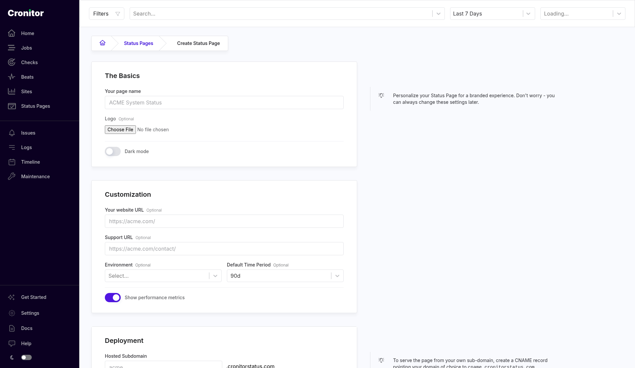Image resolution: width=635 pixels, height=368 pixels.
Task: Click the Hosted Subdomain input
Action: [163, 365]
